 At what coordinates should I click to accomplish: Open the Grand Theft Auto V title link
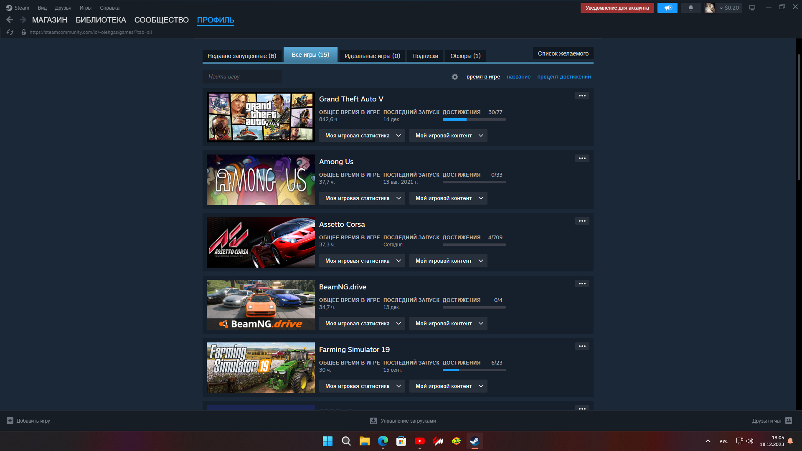tap(351, 99)
